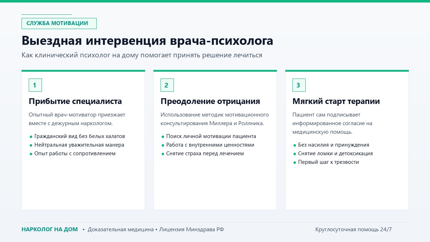Click the line 'информированное согласие на'
430x242 pixels.
[x=332, y=123]
